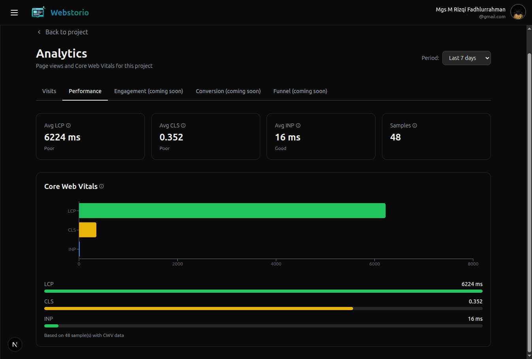Open the Period dropdown (Last 7 days)
Viewport: 532px width, 359px height.
(466, 58)
